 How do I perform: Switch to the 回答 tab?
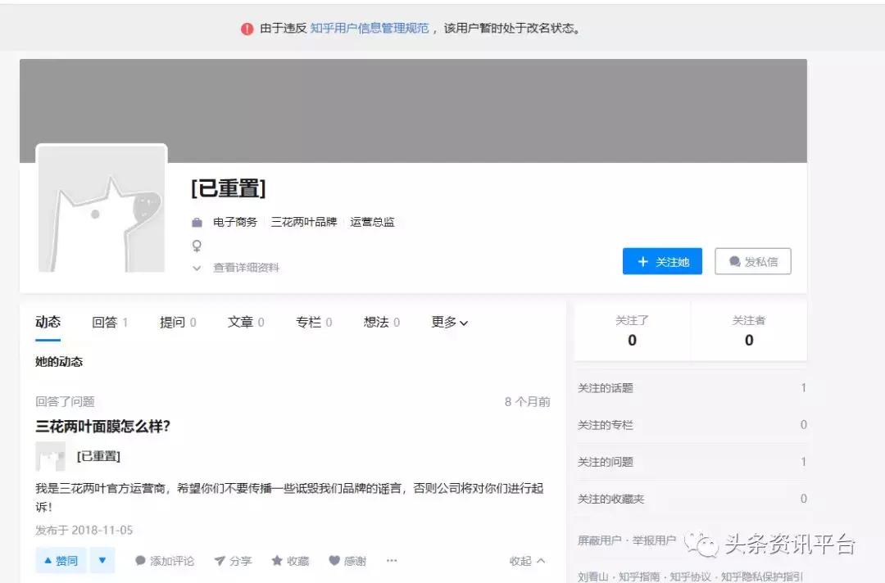coord(105,322)
